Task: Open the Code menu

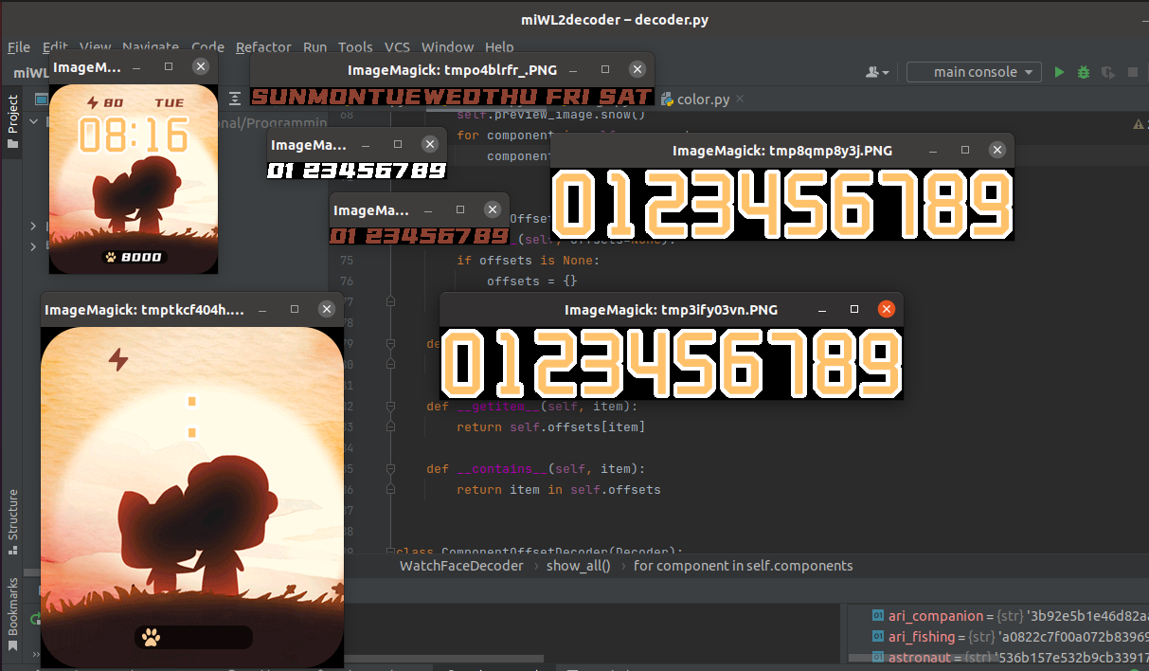Action: click(207, 46)
